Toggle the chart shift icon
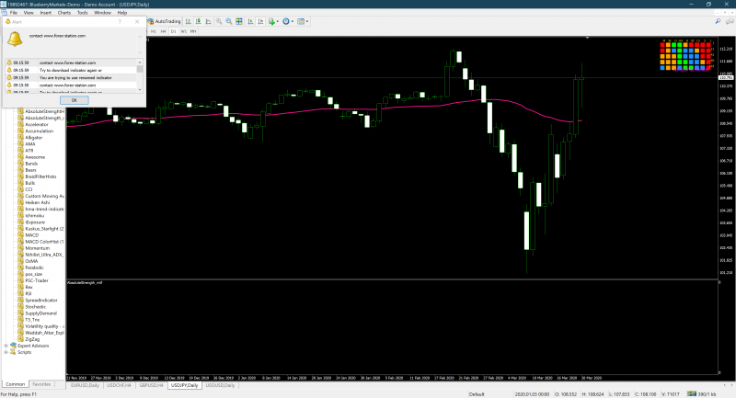The image size is (736, 398). click(260, 21)
